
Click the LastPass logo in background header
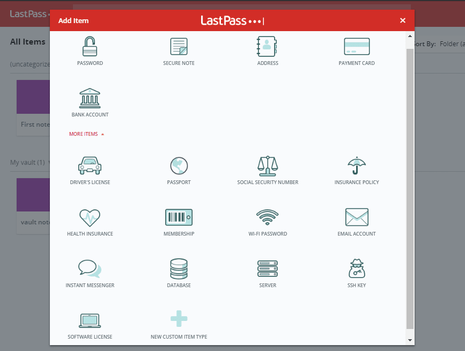pyautogui.click(x=28, y=14)
